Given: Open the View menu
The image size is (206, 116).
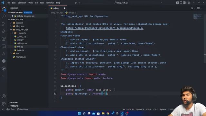Looking at the screenshot, I should [x=31, y=3].
